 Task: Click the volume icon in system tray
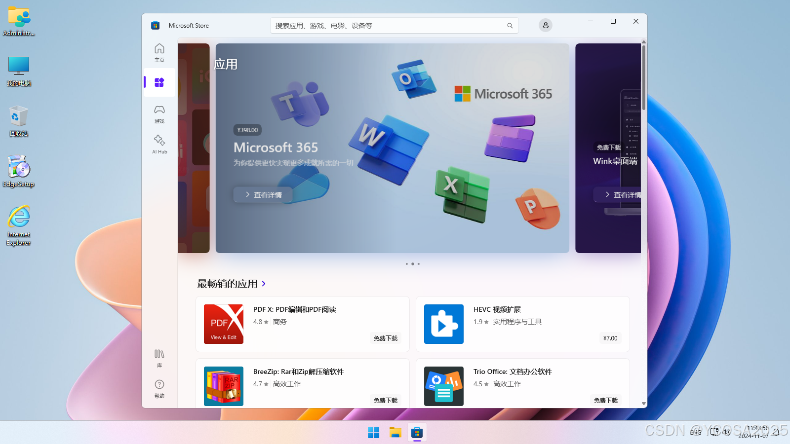coord(726,432)
